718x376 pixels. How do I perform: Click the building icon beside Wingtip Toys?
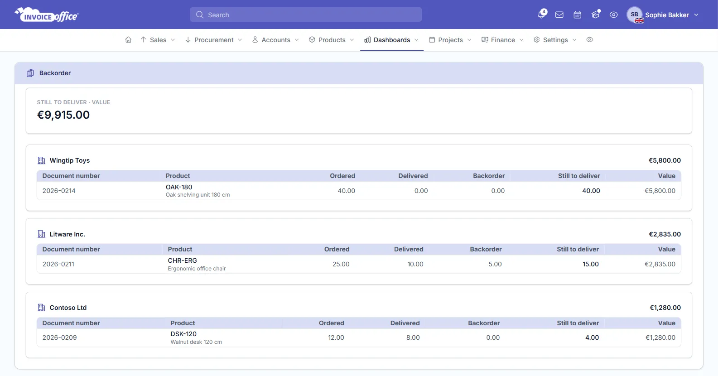(42, 160)
